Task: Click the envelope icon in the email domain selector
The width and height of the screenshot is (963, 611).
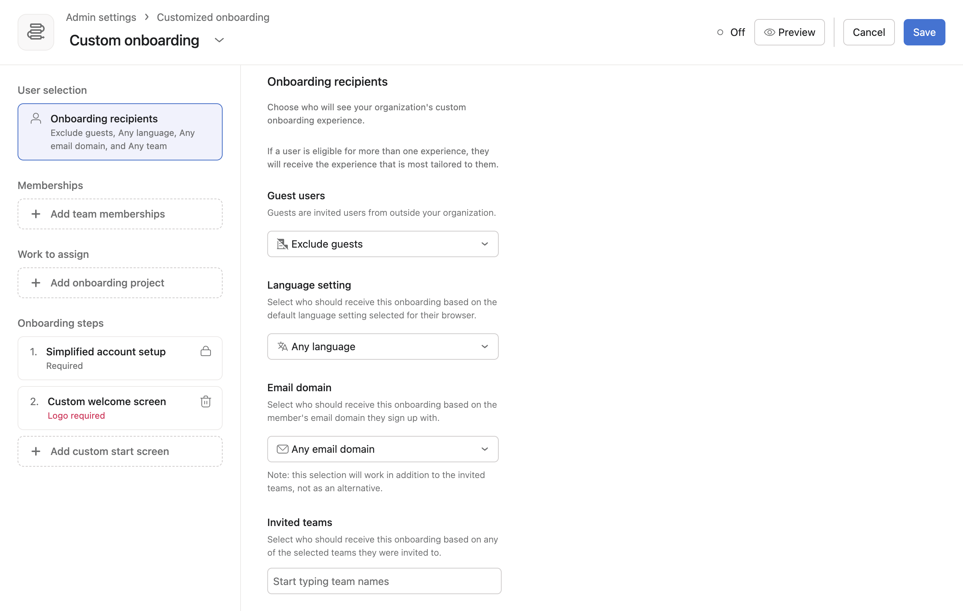Action: [x=283, y=449]
